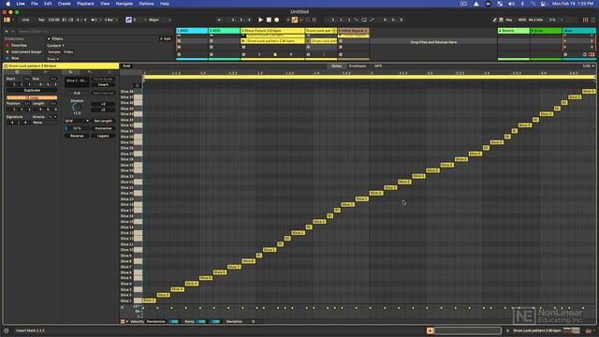Toggle the orange Automation Arm button
Viewport: 599px width, 337px height.
pos(295,20)
